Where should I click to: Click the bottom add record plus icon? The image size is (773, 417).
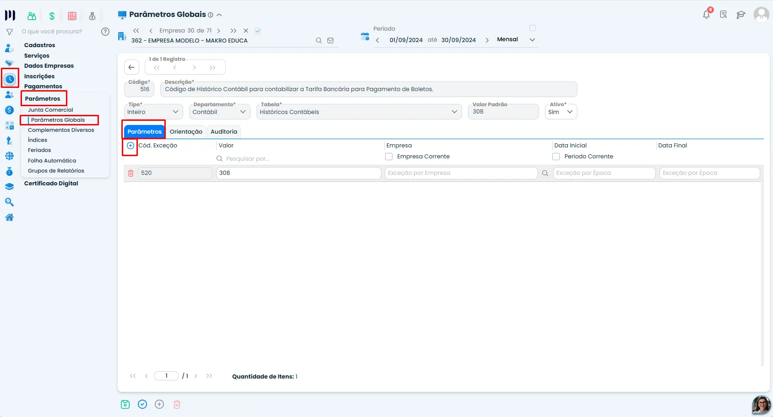pos(159,404)
